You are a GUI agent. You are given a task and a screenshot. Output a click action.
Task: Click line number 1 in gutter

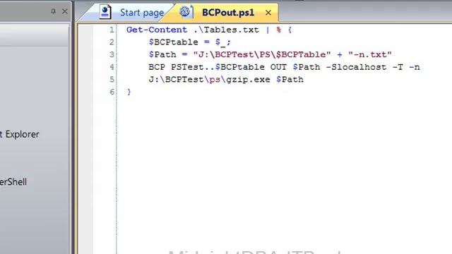(x=112, y=30)
